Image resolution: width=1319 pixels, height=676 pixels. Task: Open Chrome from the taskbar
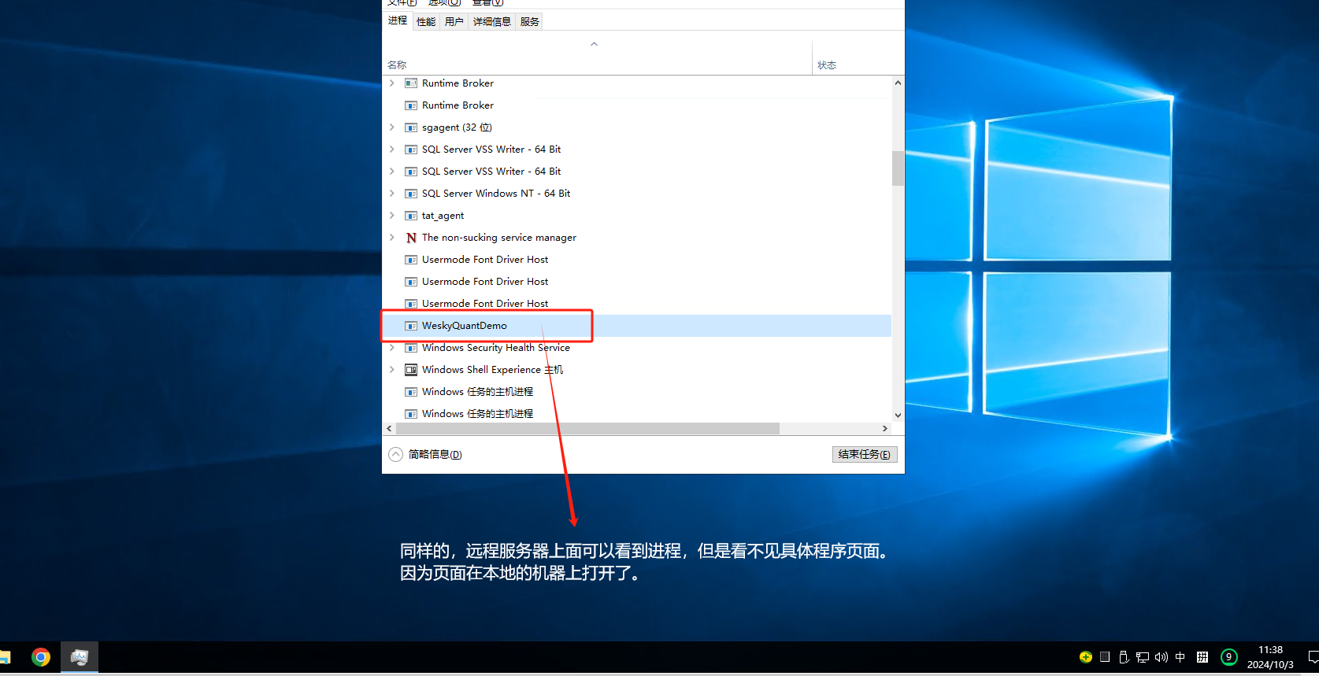(41, 657)
